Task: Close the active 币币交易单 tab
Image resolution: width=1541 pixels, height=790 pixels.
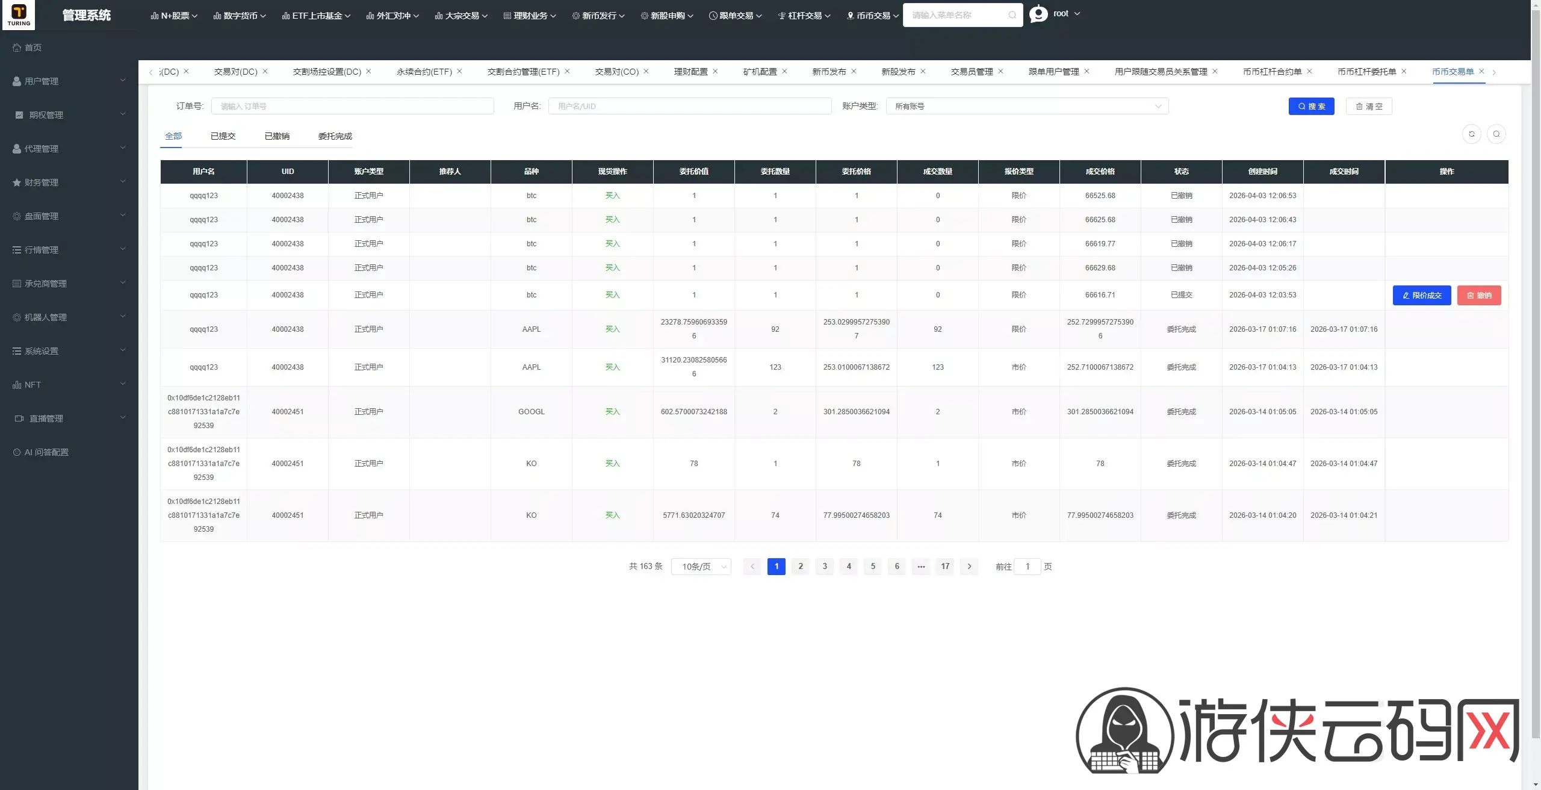Action: [1481, 71]
